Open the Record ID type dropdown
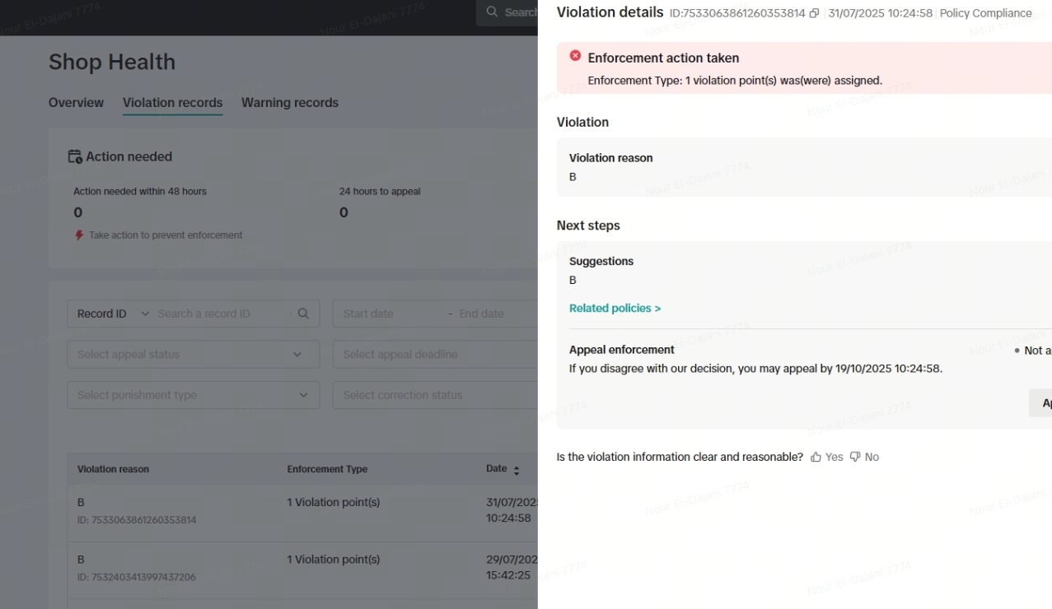The height and width of the screenshot is (609, 1052). pos(114,314)
